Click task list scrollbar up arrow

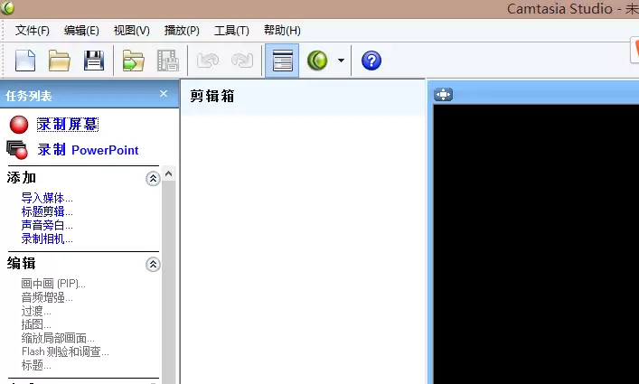(x=169, y=173)
